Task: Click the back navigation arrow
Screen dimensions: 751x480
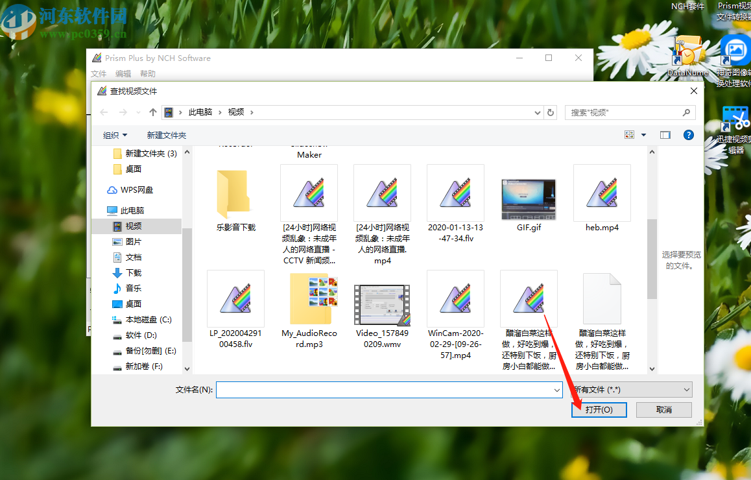Action: click(x=104, y=112)
